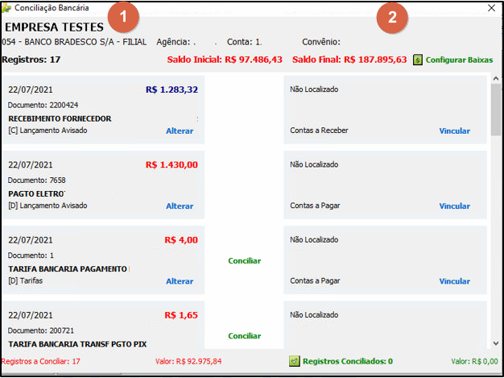Click Conciliar for the R$ 4,00 tarifa
Viewport: 504px width, 378px height.
(x=244, y=261)
